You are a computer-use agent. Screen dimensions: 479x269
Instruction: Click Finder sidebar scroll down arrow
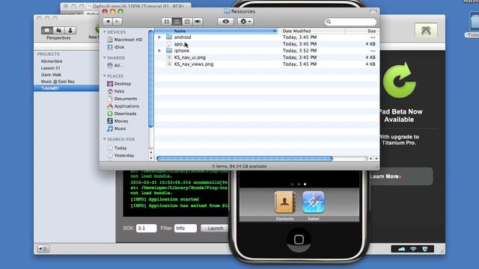[x=151, y=158]
